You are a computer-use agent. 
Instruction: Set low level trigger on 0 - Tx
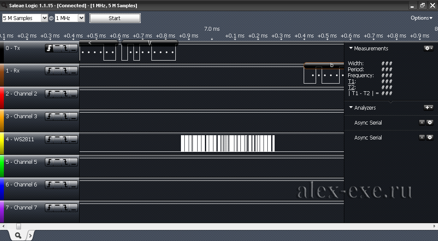[x=74, y=48]
